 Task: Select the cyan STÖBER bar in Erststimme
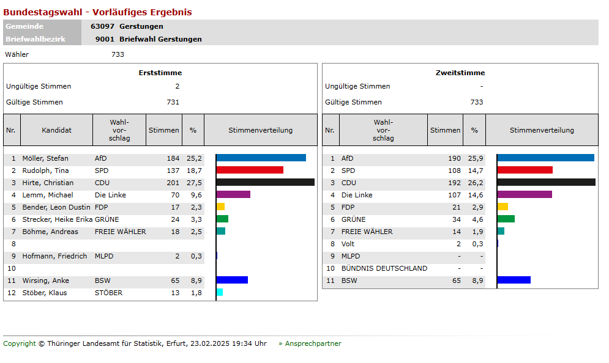(220, 292)
